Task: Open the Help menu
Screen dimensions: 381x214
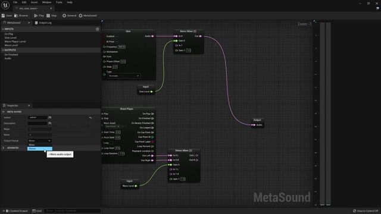Action: [70, 2]
